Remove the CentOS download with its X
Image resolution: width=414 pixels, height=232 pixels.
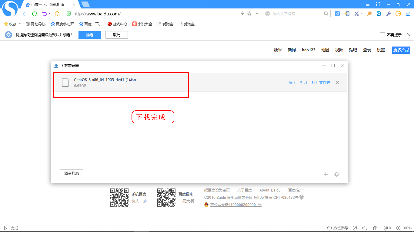pyautogui.click(x=338, y=82)
